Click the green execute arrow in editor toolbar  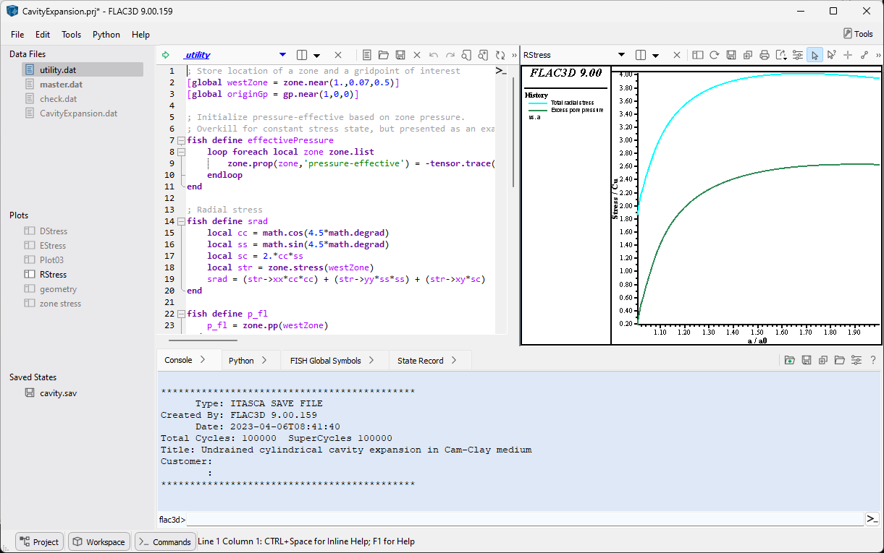pyautogui.click(x=166, y=55)
